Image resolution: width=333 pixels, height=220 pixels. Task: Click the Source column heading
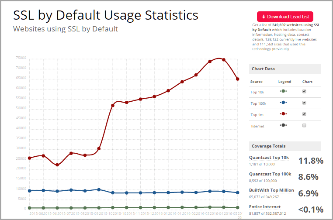click(x=257, y=82)
